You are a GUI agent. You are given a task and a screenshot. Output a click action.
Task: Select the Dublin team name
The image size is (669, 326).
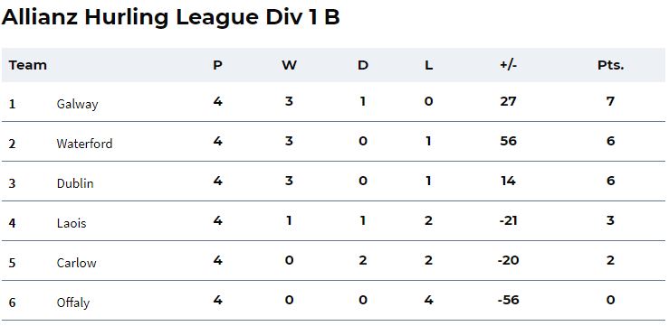pyautogui.click(x=75, y=183)
